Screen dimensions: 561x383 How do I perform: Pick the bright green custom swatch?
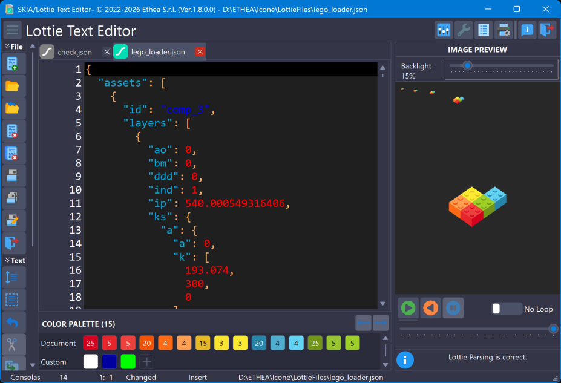[128, 362]
